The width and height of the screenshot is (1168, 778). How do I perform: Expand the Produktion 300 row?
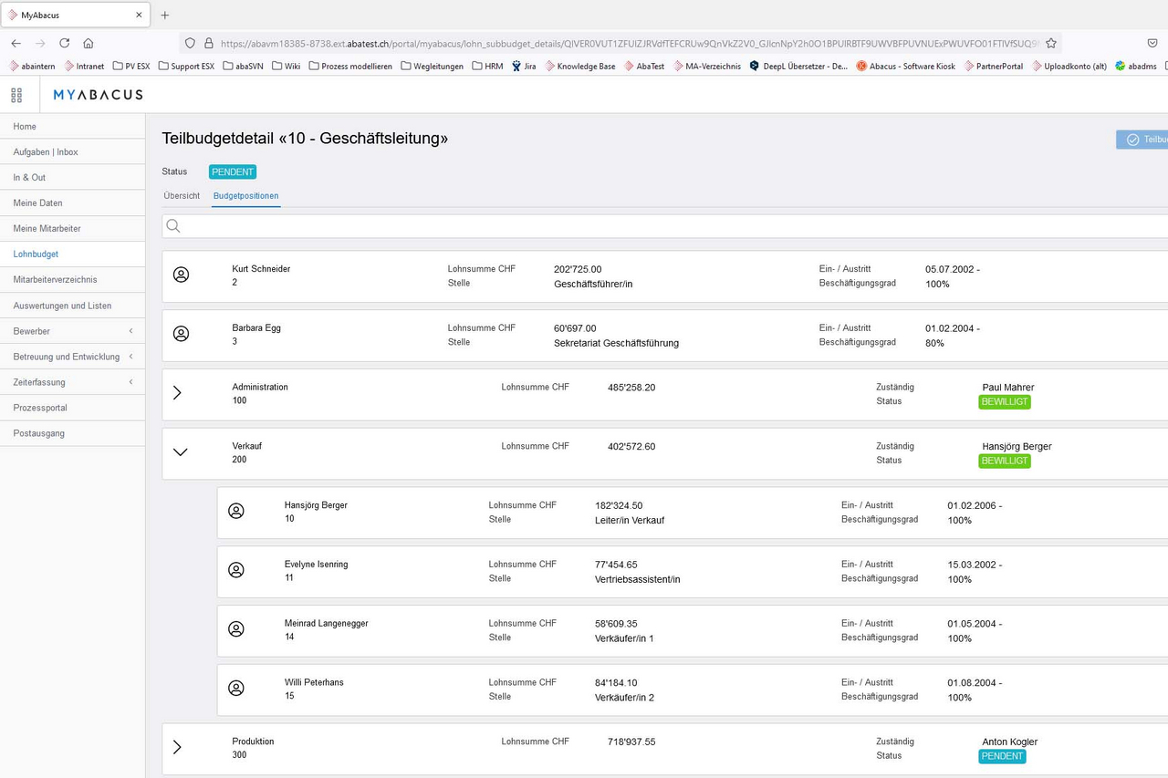coord(178,747)
